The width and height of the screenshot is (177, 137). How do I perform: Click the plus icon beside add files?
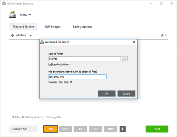point(12,35)
